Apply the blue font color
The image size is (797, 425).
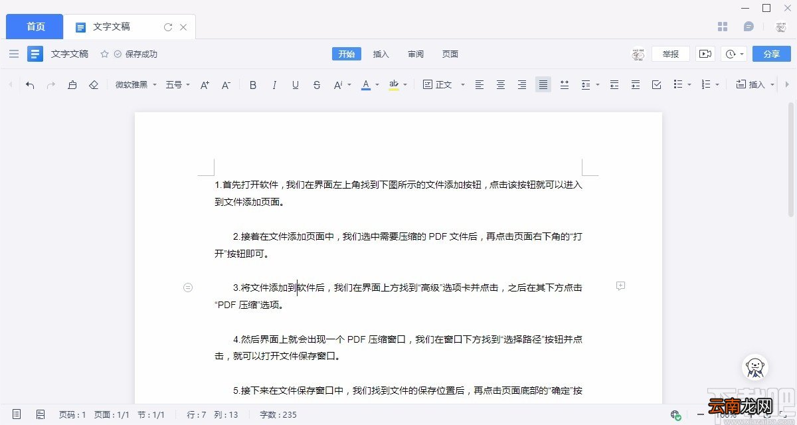click(366, 85)
